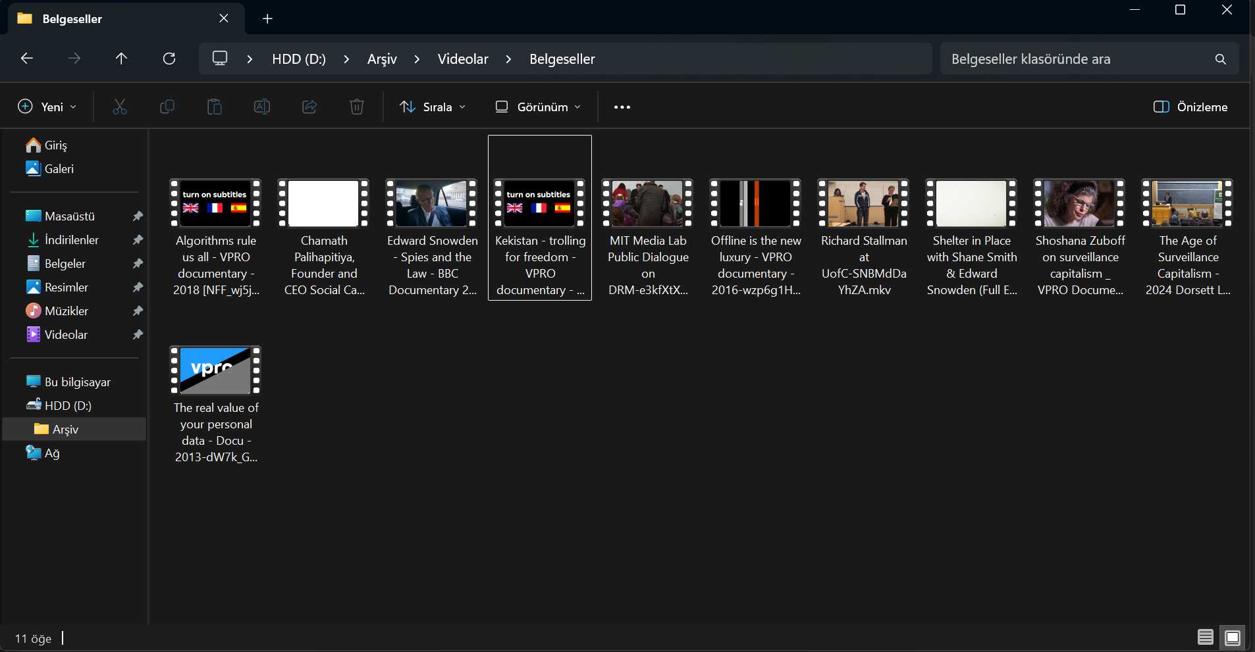Navigate to Arşiv in address bar
Screen dimensions: 1255x652
(382, 59)
